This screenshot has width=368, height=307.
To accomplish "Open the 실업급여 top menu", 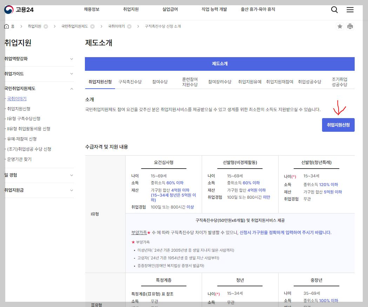I will (170, 9).
